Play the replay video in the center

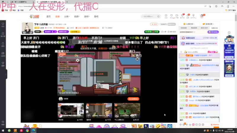tap(99, 74)
